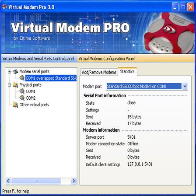Screen dimensions: 196x196
Task: Click Virtual Modems Configuration Panel header
Action: pyautogui.click(x=106, y=59)
